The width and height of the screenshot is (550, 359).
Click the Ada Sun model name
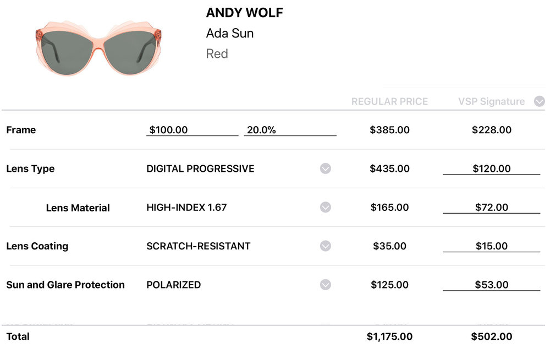pos(230,33)
